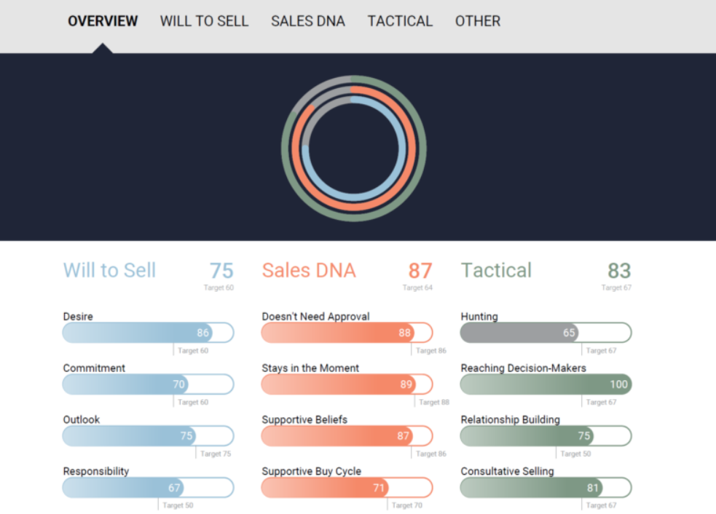Click the Stays in the Moment bar
This screenshot has width=716, height=514.
pos(347,384)
